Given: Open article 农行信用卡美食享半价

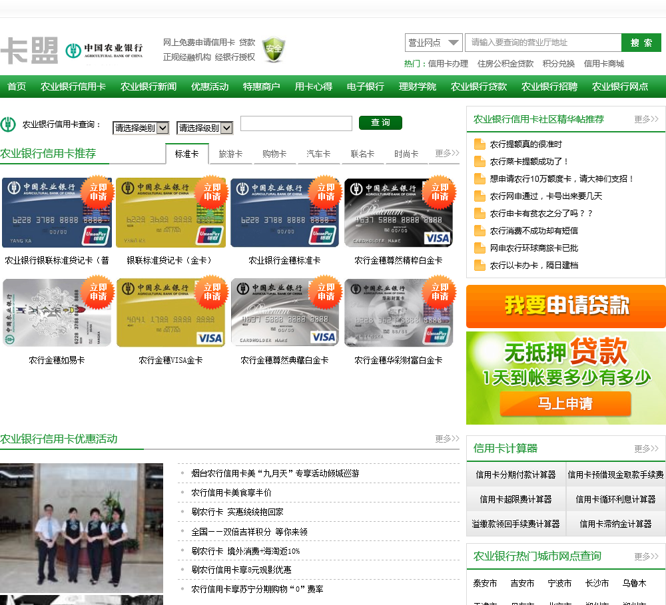Looking at the screenshot, I should pos(231,493).
